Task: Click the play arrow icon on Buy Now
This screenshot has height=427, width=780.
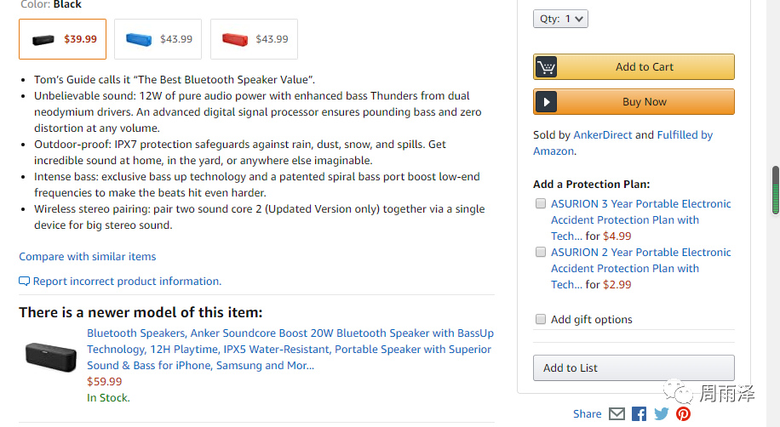Action: [x=546, y=102]
